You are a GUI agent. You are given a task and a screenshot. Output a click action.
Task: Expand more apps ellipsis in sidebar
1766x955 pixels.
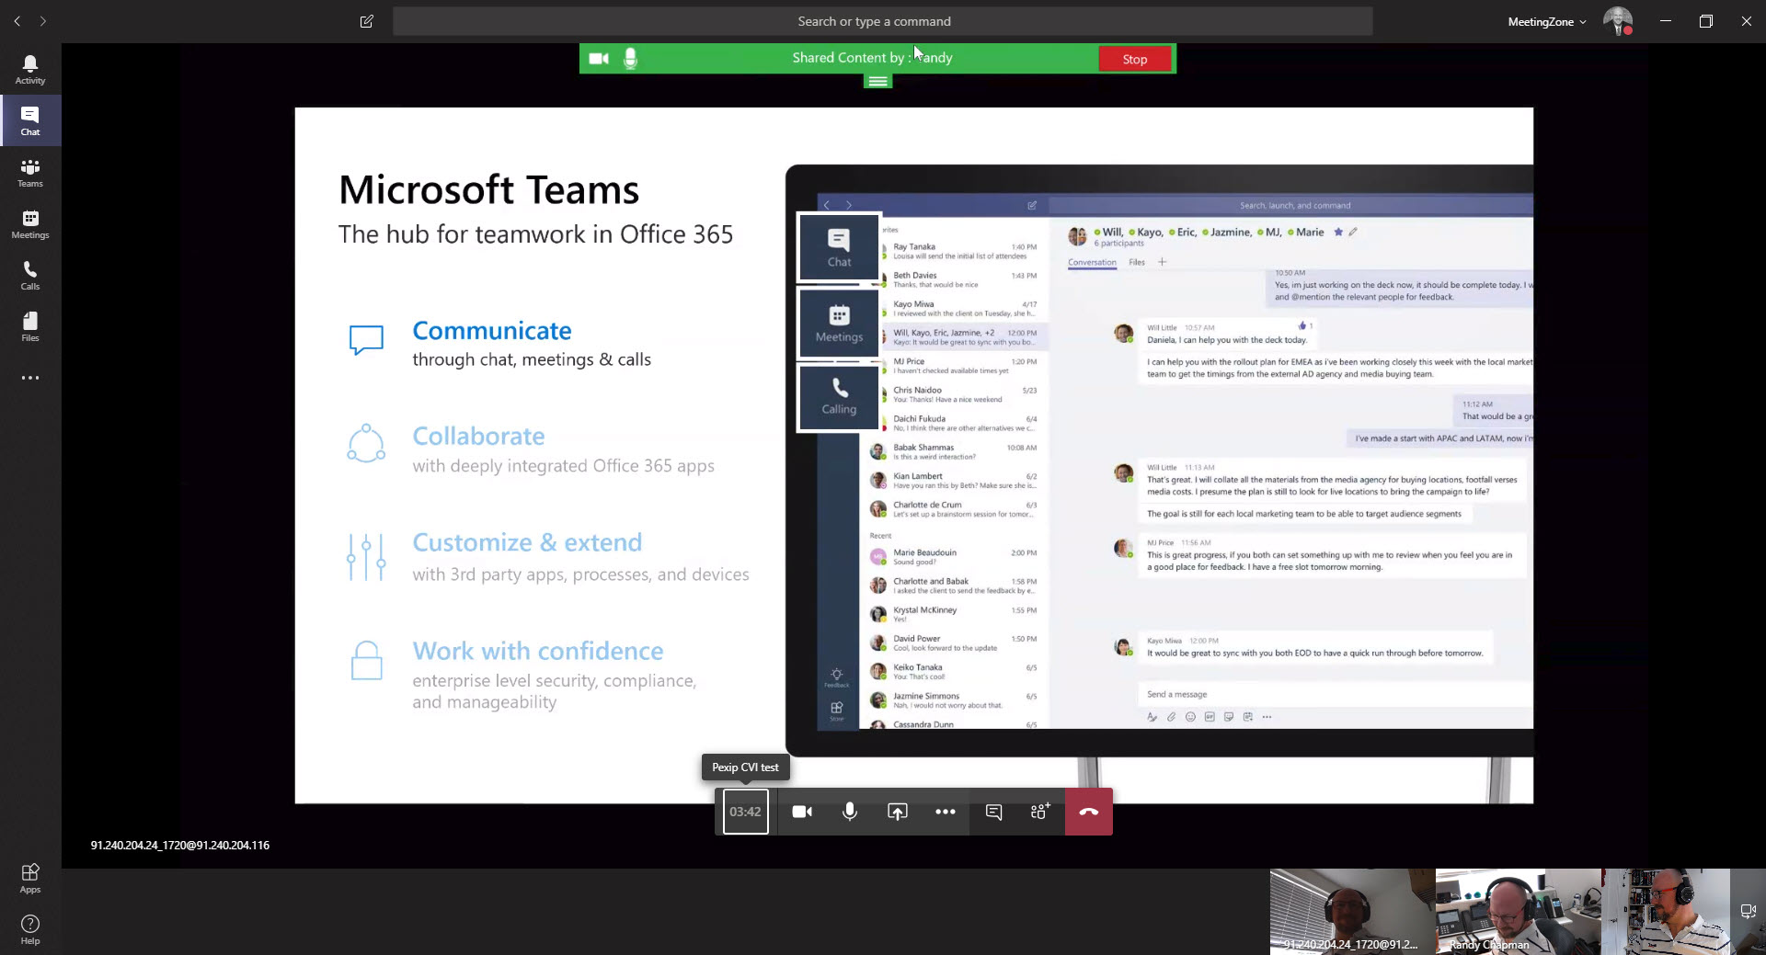pos(30,378)
